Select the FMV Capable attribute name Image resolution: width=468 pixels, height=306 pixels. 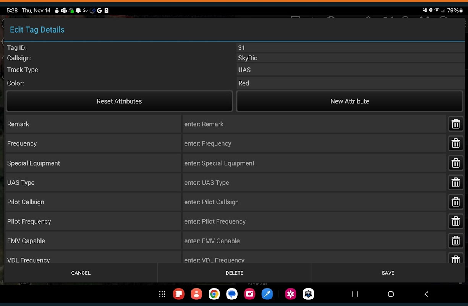(x=93, y=241)
